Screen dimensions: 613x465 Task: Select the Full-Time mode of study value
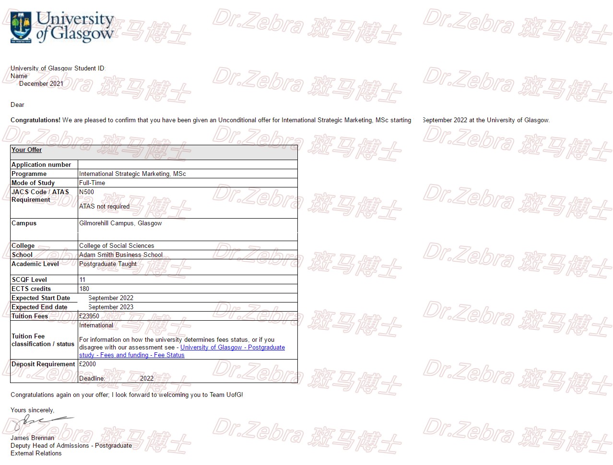(92, 183)
